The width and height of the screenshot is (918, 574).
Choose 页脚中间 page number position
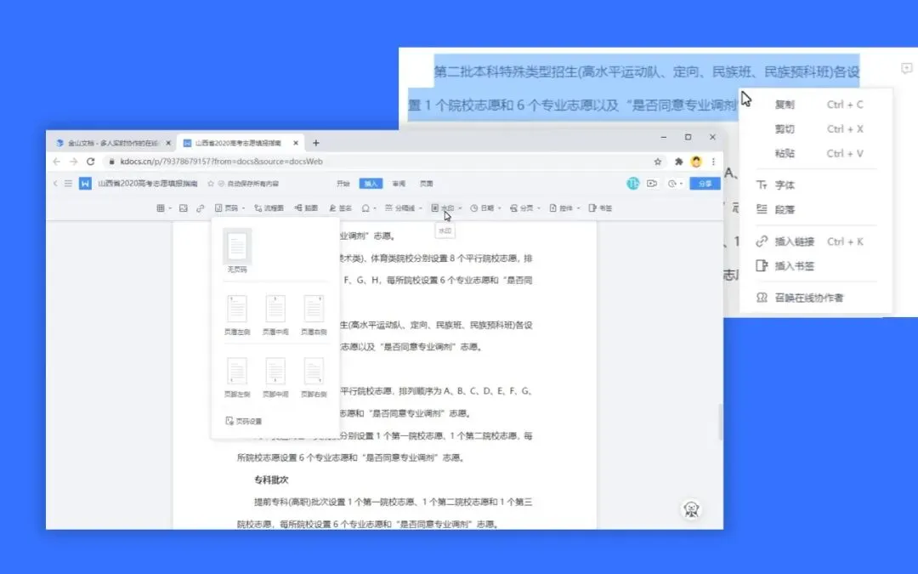point(275,378)
